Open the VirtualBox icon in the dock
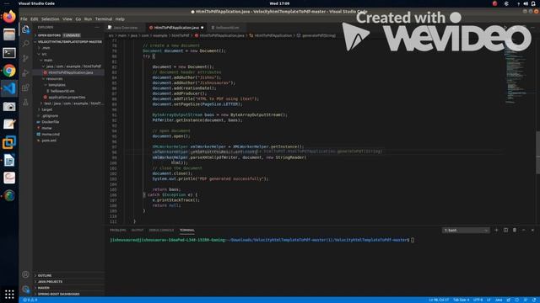 pyautogui.click(x=9, y=142)
